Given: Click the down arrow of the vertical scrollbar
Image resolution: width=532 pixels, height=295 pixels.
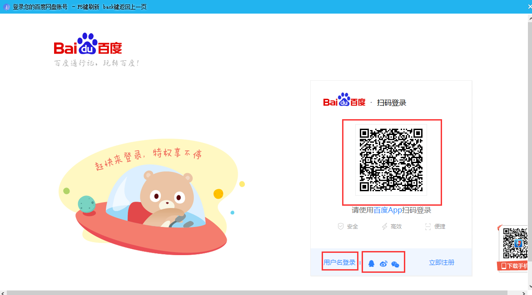Looking at the screenshot, I should pyautogui.click(x=530, y=286).
